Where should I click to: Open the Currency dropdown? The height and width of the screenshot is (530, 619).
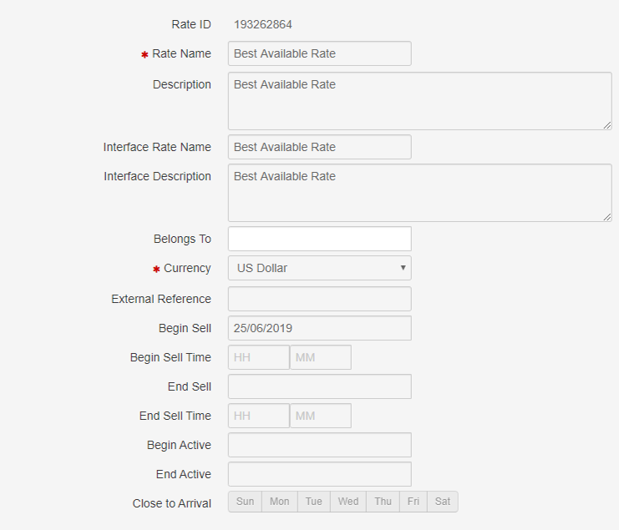click(x=320, y=268)
